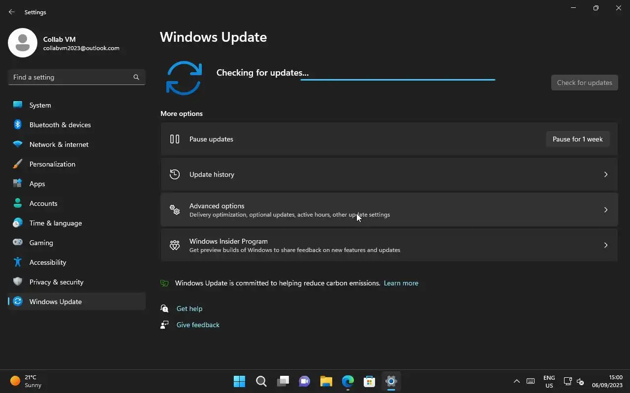Select Network & internet category

77,144
